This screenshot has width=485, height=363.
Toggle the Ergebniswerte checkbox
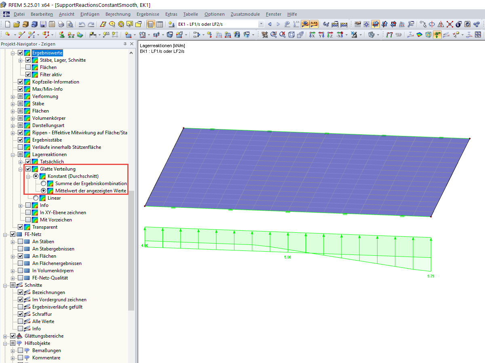tap(20, 53)
